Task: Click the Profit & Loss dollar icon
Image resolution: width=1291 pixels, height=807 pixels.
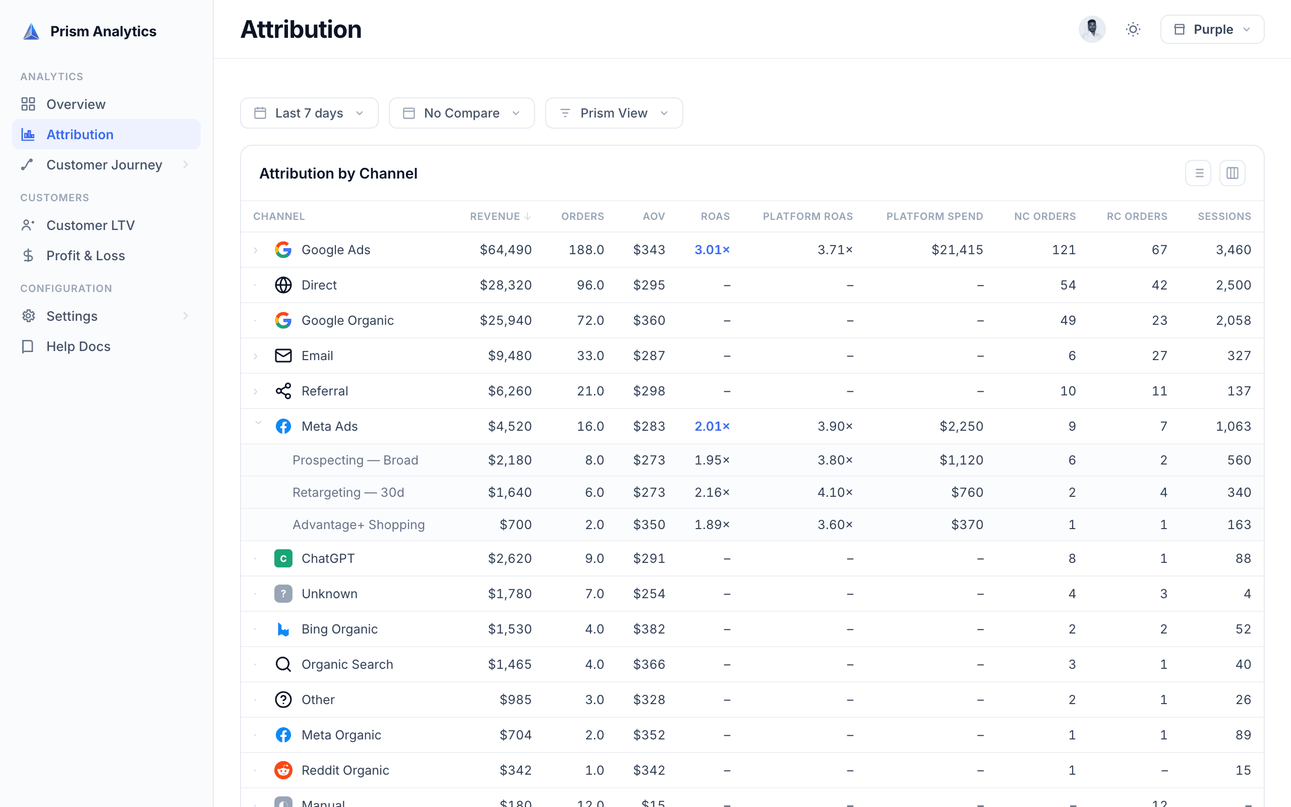Action: (28, 256)
